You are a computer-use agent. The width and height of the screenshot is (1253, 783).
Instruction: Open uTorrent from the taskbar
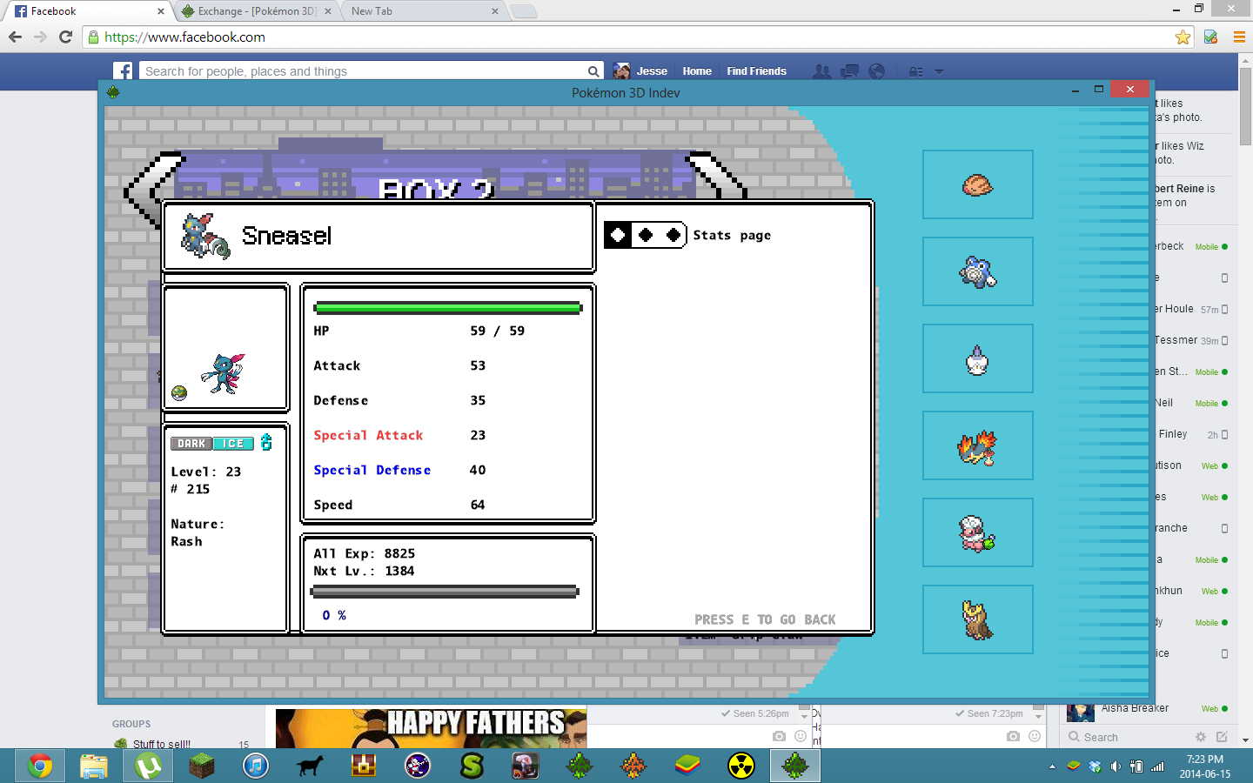[148, 766]
